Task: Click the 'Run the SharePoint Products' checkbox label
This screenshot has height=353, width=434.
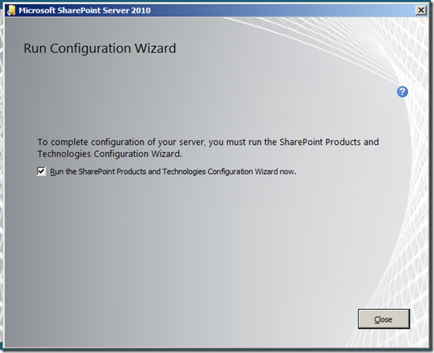Action: (x=173, y=172)
